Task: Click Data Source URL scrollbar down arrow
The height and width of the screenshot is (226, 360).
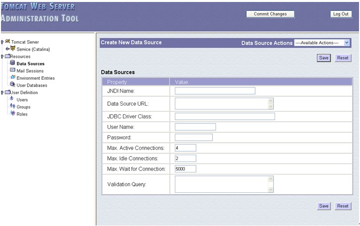Action: tap(271, 107)
